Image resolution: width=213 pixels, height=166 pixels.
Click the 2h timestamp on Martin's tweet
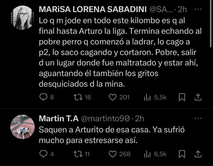pyautogui.click(x=139, y=118)
